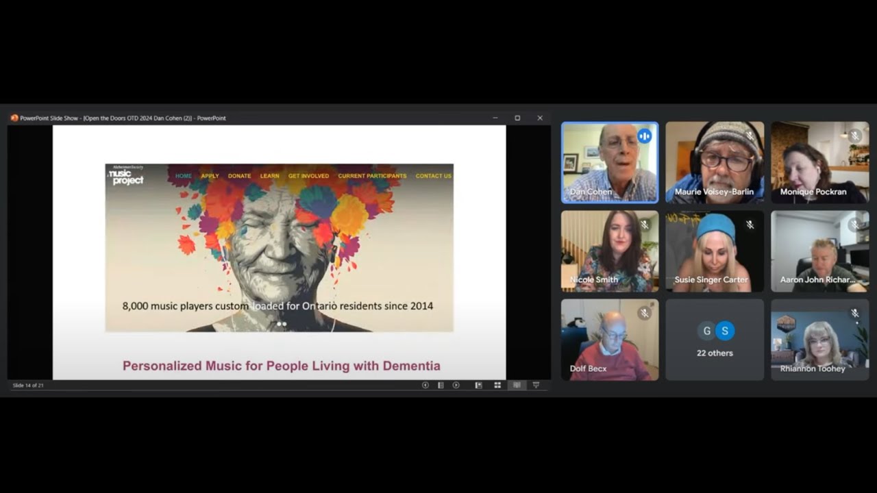Screen dimensions: 877x493
Task: Click 'Personalized Music for People Living with Dementia' heading
Action: (282, 366)
